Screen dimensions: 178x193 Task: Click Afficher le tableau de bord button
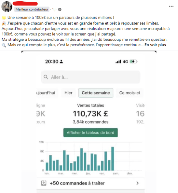coord(90,132)
